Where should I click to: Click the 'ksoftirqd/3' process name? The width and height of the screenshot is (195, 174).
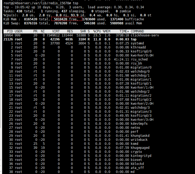coord(141,116)
